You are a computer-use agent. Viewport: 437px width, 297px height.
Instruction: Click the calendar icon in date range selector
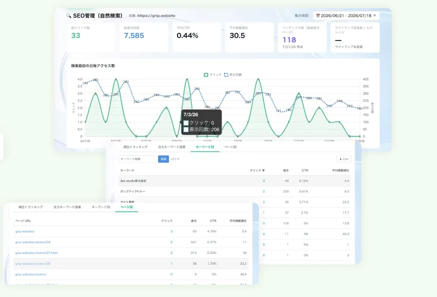coord(318,15)
